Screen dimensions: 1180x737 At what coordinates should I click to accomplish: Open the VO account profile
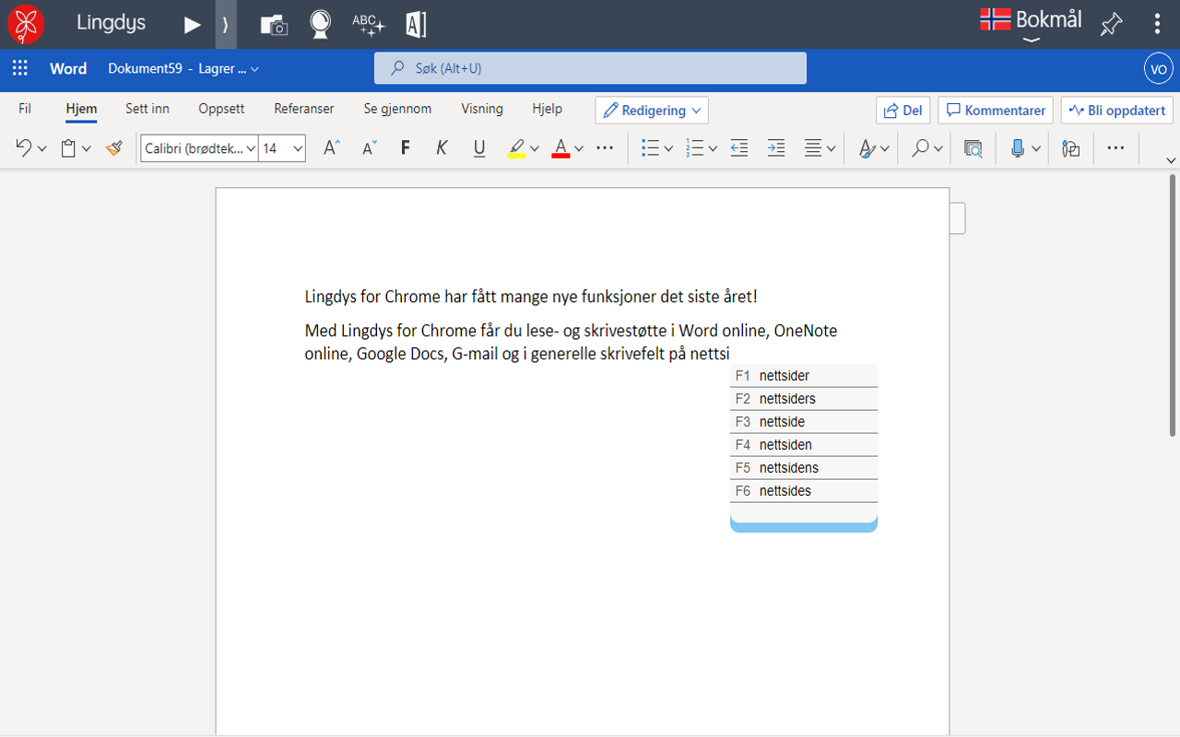pyautogui.click(x=1158, y=68)
